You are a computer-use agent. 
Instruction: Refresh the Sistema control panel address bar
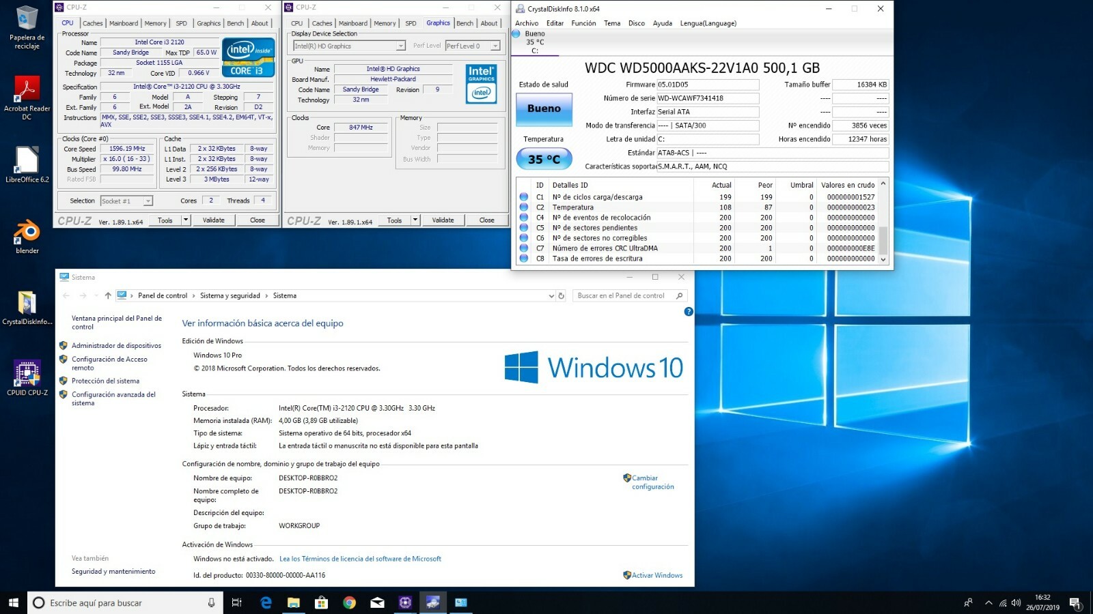(562, 295)
